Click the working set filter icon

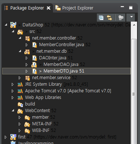121,18
